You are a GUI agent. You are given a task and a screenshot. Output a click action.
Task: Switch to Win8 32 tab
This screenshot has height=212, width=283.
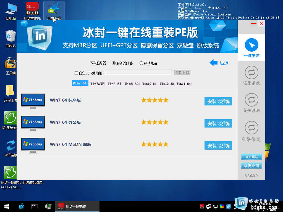pyautogui.click(x=132, y=84)
